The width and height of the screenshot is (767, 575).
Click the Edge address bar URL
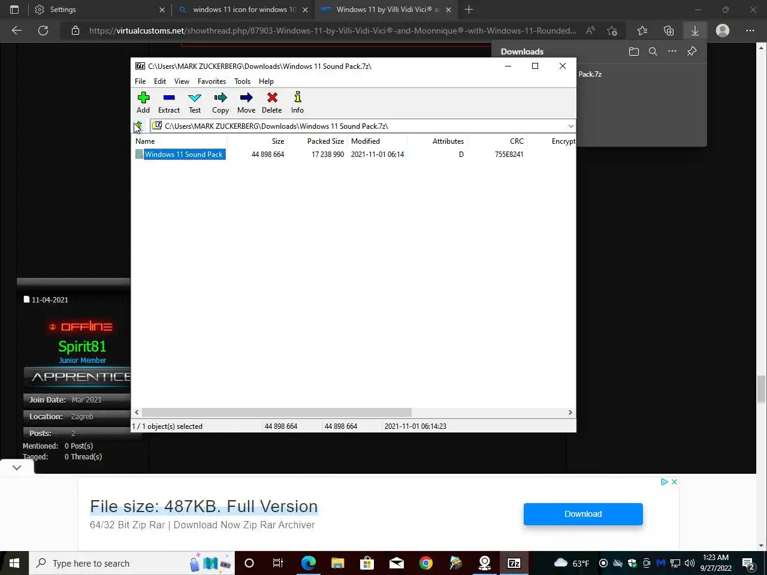point(333,31)
